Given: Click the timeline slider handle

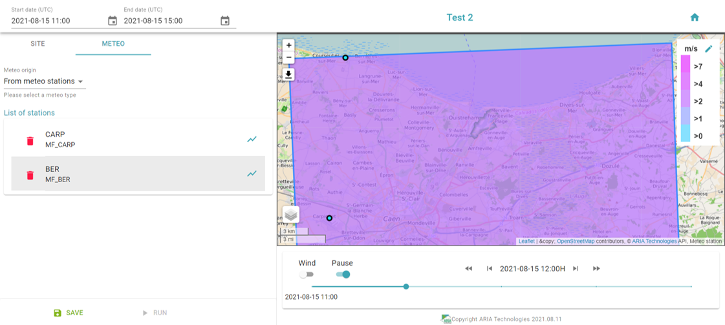Looking at the screenshot, I should (x=406, y=287).
